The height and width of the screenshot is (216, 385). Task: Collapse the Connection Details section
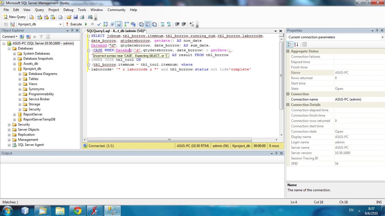[x=288, y=105]
